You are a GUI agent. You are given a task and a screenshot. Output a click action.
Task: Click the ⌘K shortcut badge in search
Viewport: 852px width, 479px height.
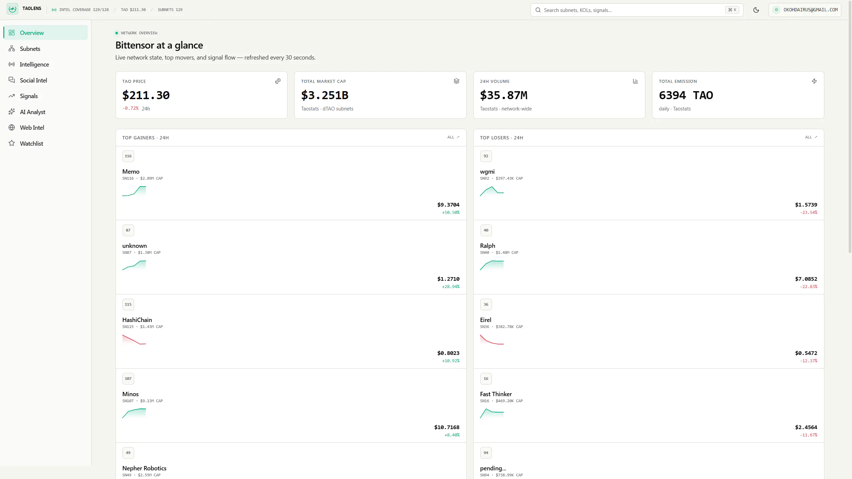[732, 10]
